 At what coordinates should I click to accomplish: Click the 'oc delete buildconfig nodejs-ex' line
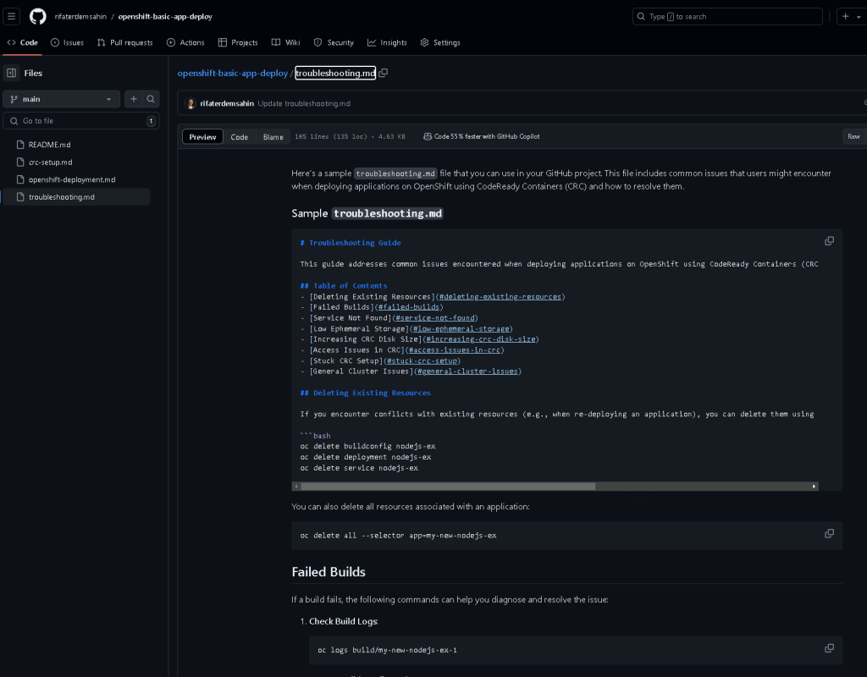click(x=367, y=446)
